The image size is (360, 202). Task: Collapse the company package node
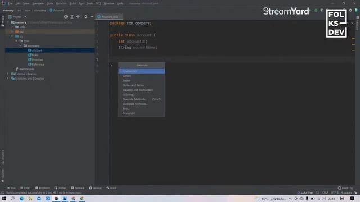[20, 46]
